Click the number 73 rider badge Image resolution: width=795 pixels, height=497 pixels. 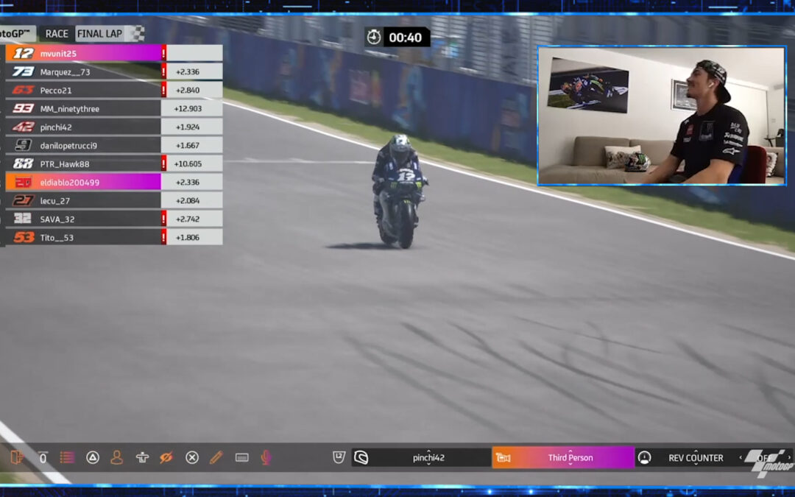click(x=23, y=71)
